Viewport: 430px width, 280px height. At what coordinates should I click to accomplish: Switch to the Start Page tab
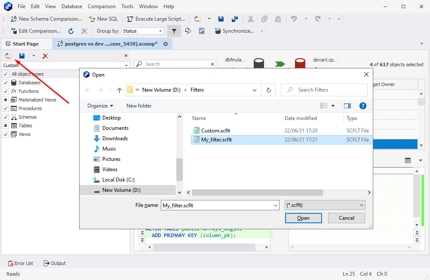coord(26,44)
